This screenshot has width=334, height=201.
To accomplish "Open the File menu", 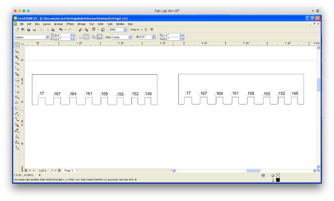I will [22, 24].
